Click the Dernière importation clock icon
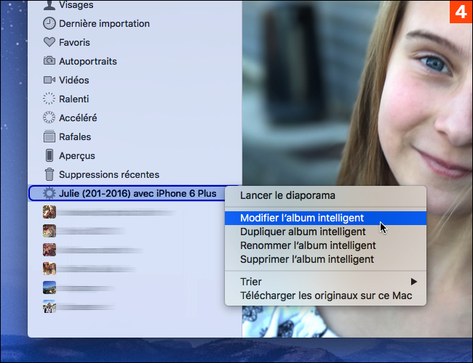Viewport: 473px width, 363px height. coord(49,23)
